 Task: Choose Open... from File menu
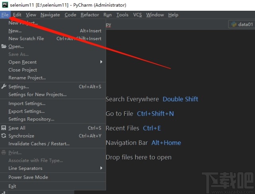pos(53,47)
